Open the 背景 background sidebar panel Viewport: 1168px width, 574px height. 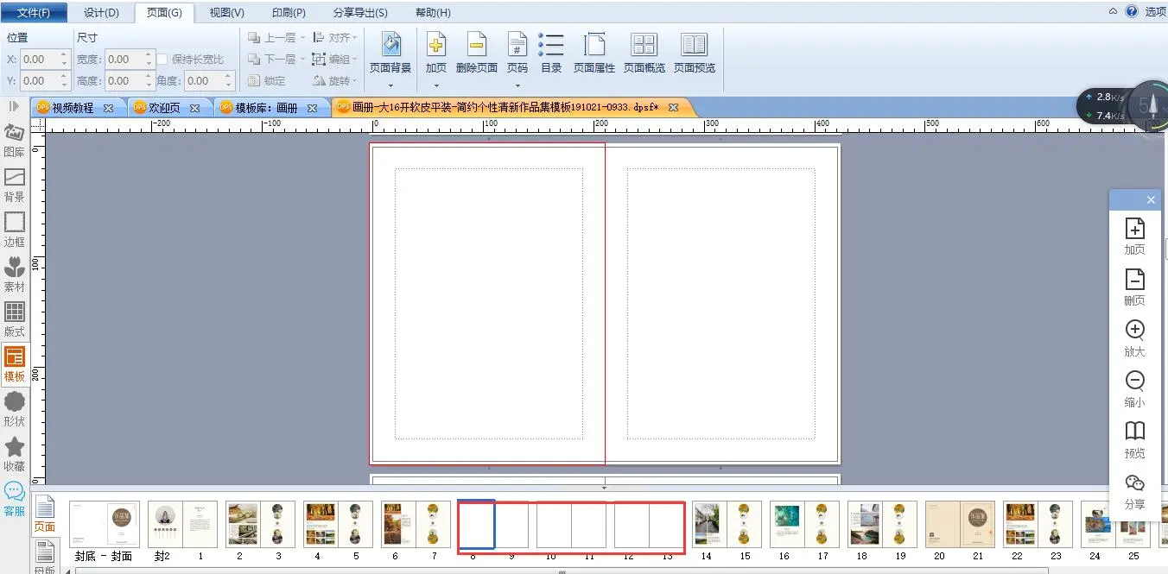pyautogui.click(x=15, y=185)
